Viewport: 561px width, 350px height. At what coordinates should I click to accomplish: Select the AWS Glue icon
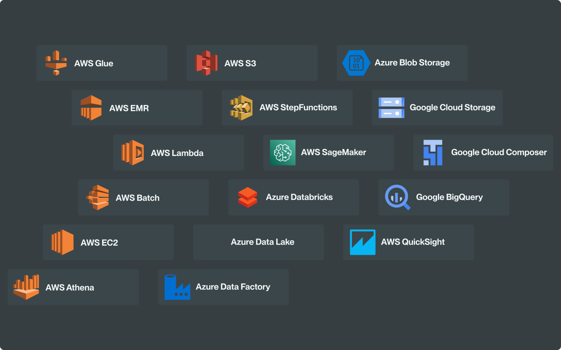(56, 63)
